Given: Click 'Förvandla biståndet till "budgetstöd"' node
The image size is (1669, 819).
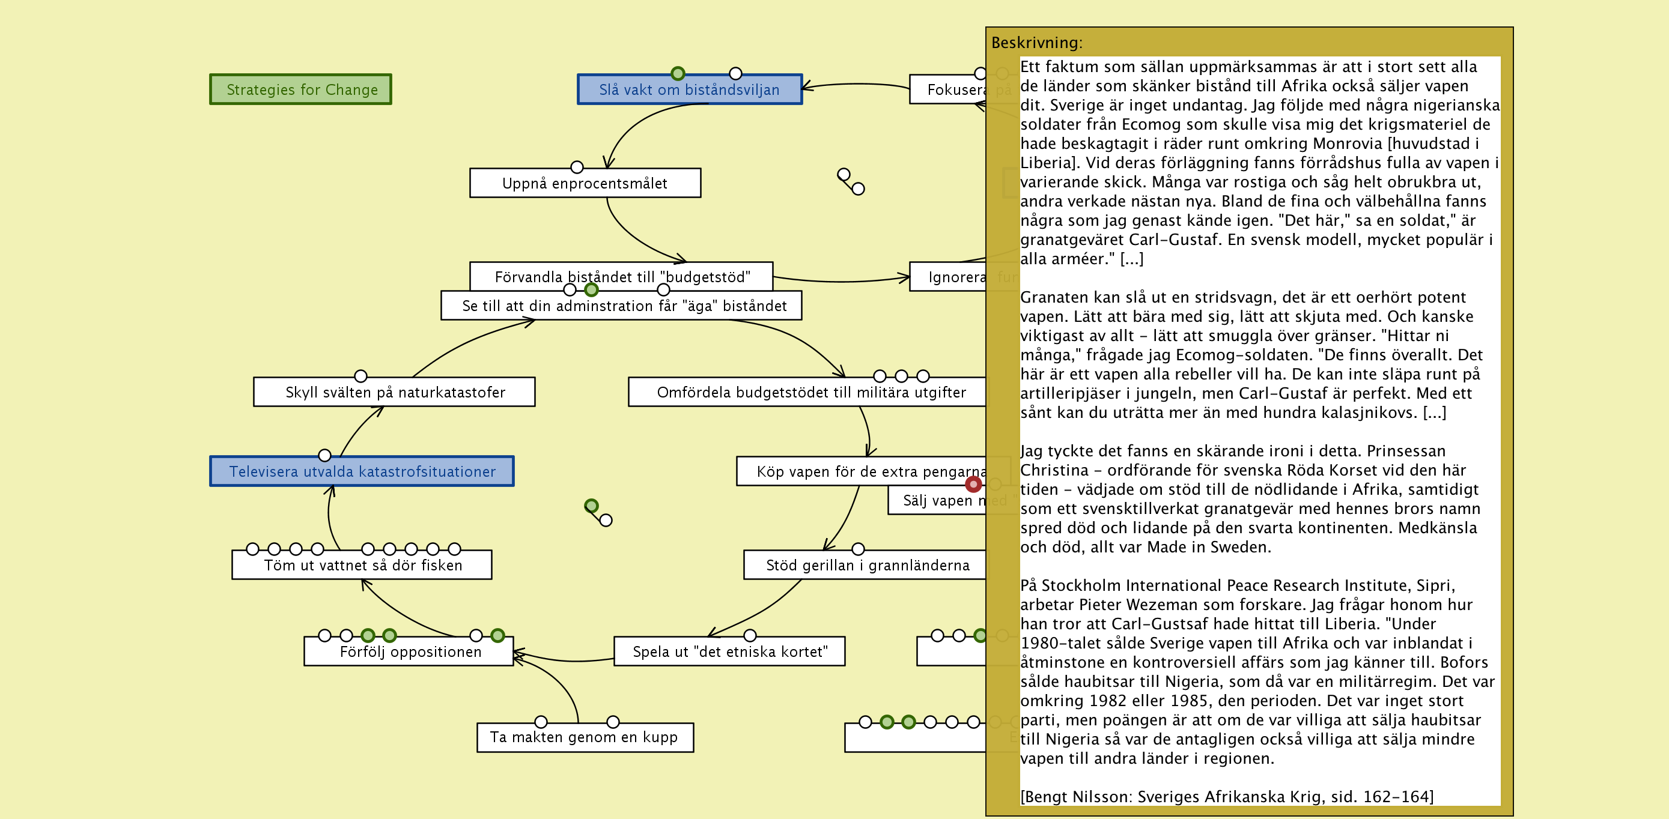Looking at the screenshot, I should [x=622, y=274].
